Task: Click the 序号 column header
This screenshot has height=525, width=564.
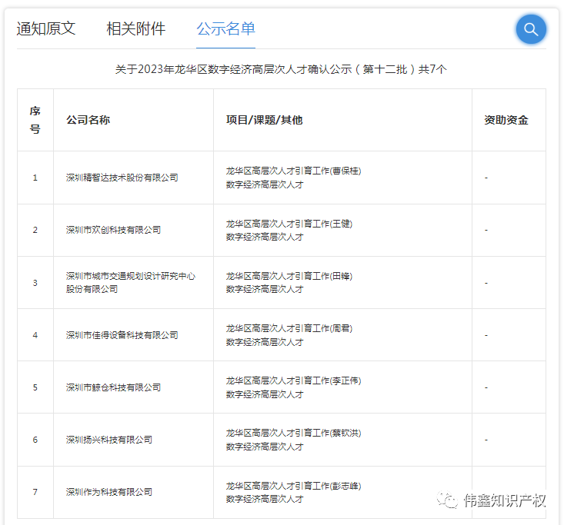Action: pyautogui.click(x=35, y=120)
